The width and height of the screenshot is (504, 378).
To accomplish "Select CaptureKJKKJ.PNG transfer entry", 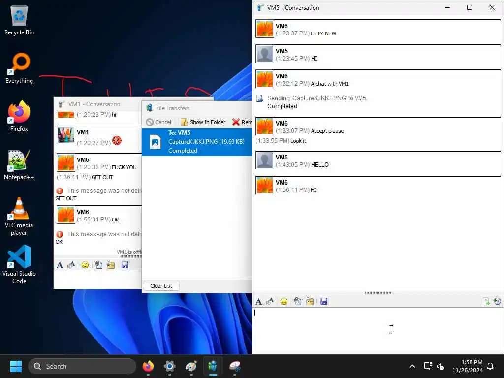I will 197,142.
